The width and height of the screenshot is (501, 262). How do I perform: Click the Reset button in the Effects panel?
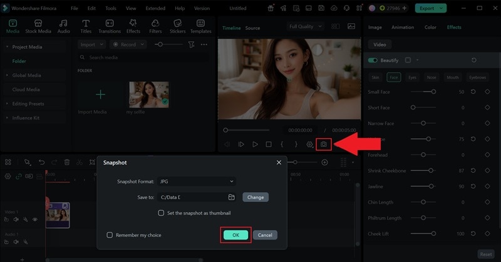click(486, 254)
